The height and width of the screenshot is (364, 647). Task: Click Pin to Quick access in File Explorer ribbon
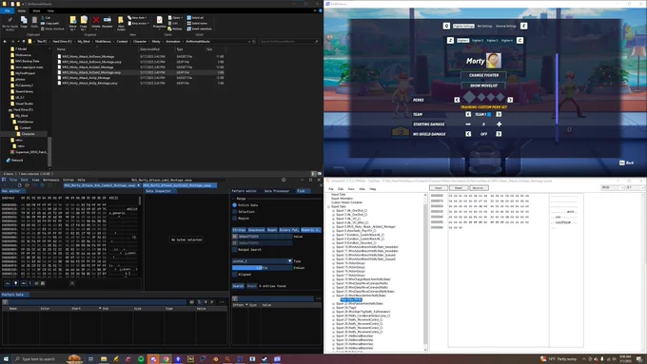pos(10,23)
